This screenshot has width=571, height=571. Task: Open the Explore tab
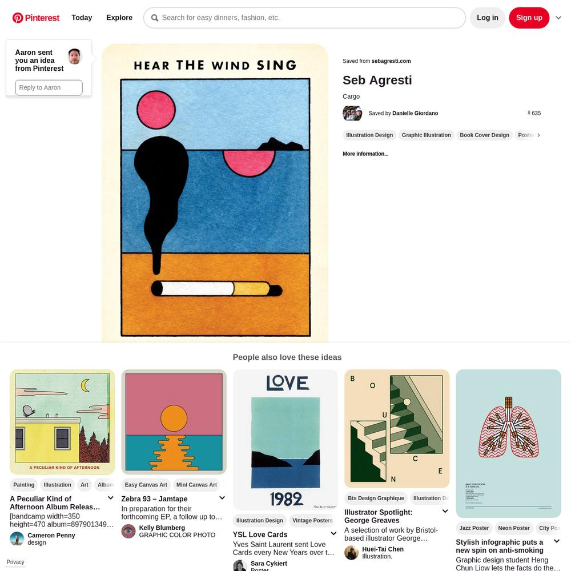[x=119, y=18]
